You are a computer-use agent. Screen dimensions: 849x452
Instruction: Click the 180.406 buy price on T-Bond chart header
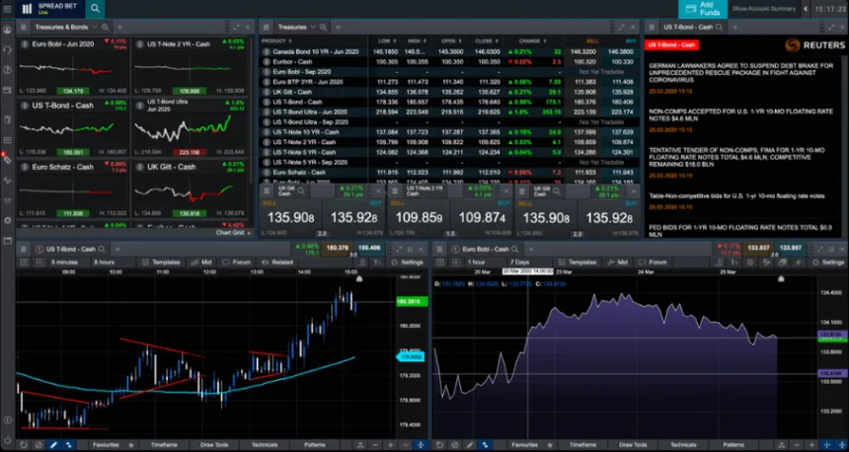point(369,248)
